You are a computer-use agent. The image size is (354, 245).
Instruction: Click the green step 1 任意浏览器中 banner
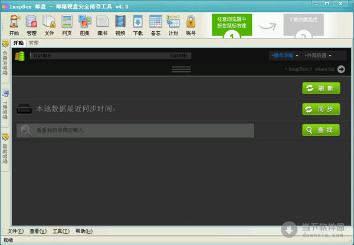(x=232, y=25)
